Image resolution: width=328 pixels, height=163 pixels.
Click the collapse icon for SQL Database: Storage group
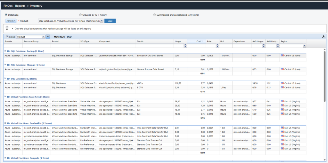pyautogui.click(x=5, y=65)
